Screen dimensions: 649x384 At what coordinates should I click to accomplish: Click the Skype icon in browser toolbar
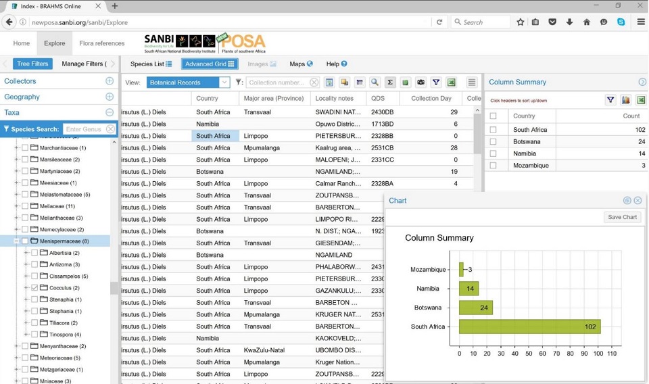click(x=621, y=22)
